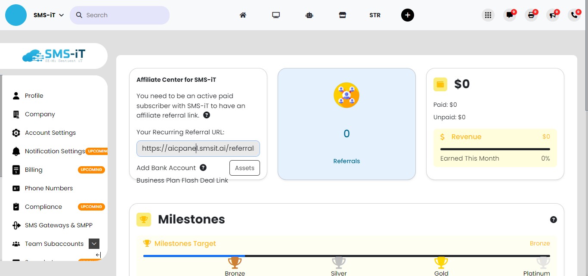Click the black plus button in the toolbar
The width and height of the screenshot is (588, 276).
click(408, 15)
